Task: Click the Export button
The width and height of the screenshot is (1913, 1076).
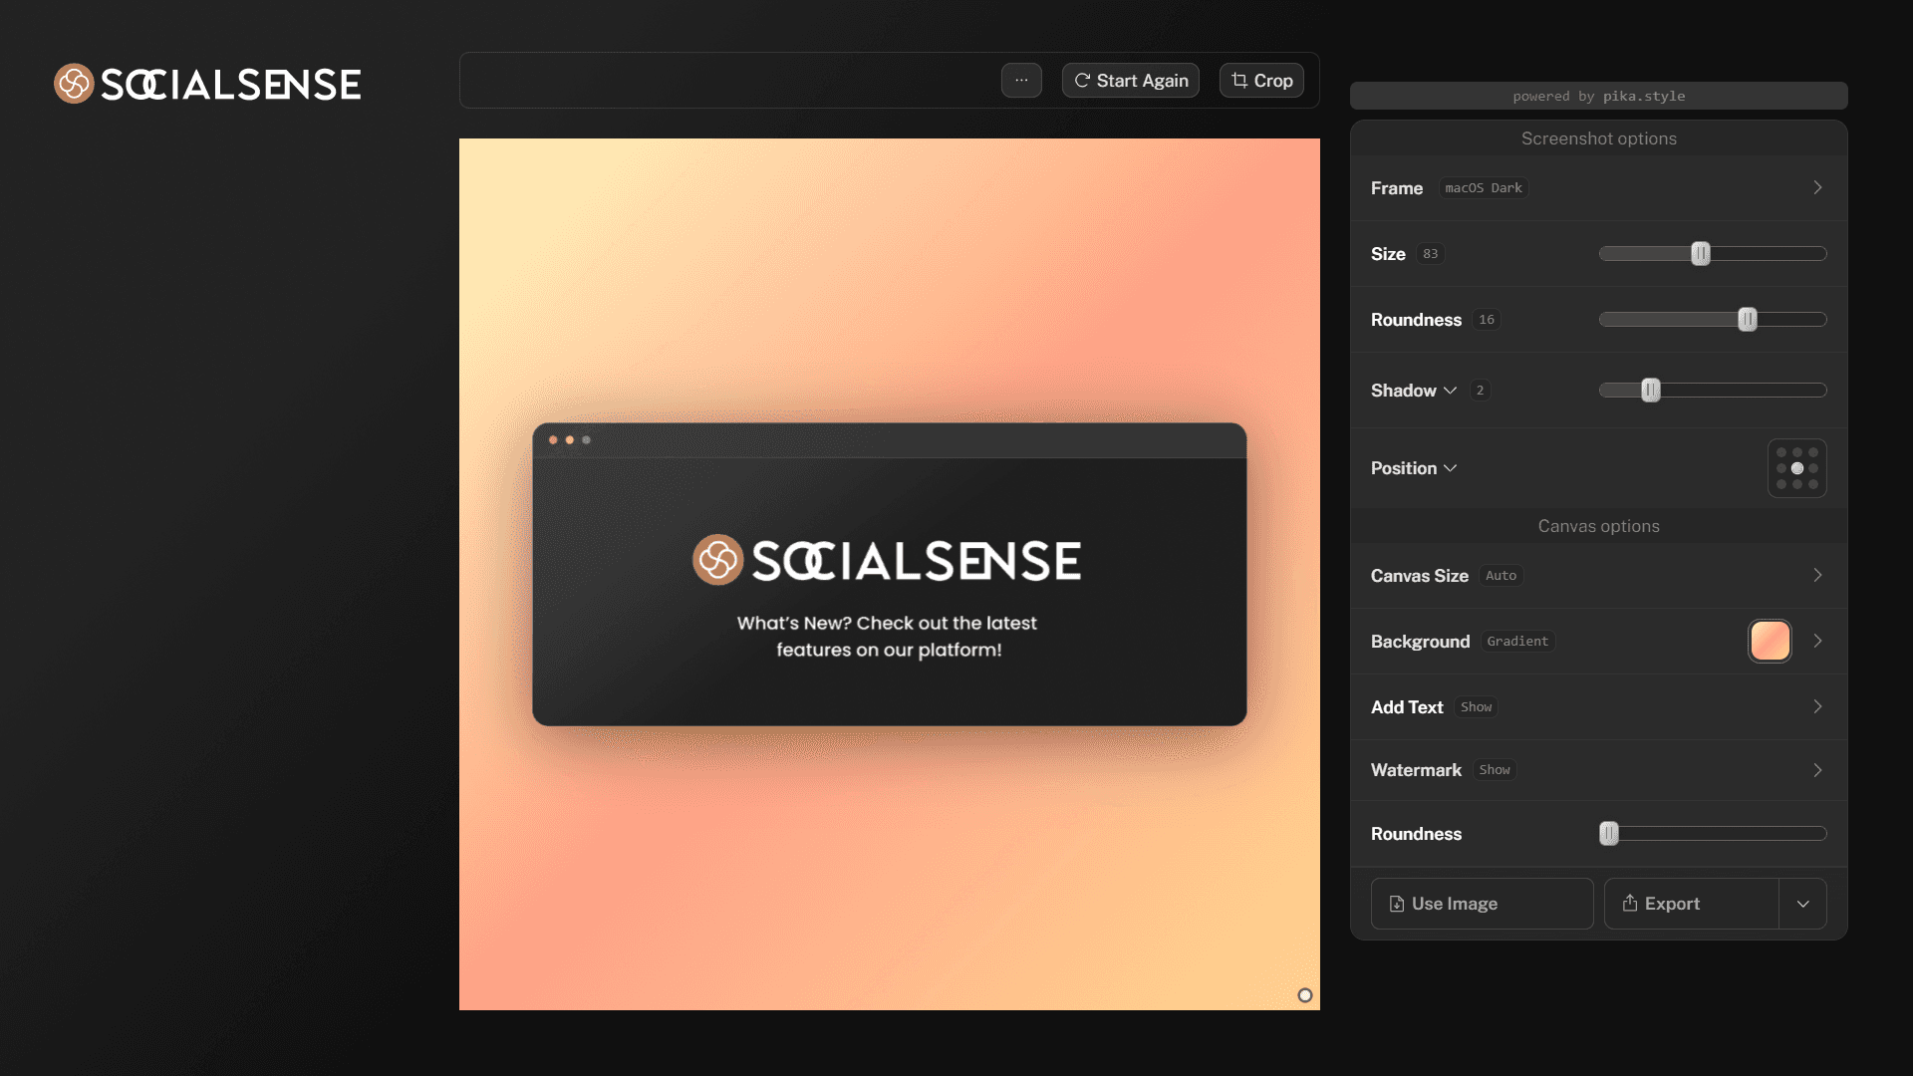Action: [1692, 904]
